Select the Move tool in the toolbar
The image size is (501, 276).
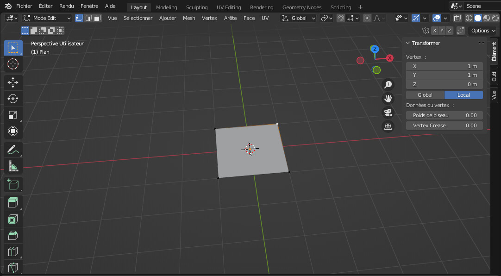[x=13, y=82]
